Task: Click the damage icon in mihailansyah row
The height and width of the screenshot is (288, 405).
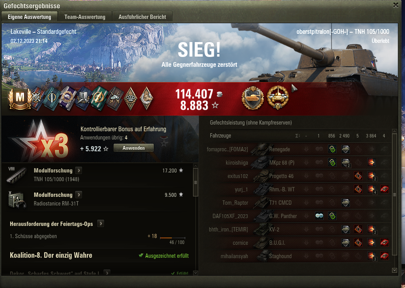Action: (x=371, y=256)
